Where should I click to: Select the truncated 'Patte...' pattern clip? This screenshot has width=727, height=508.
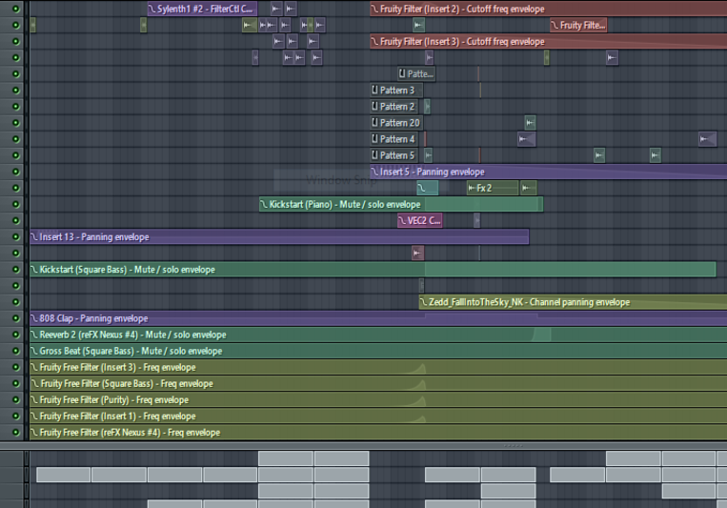(x=416, y=73)
